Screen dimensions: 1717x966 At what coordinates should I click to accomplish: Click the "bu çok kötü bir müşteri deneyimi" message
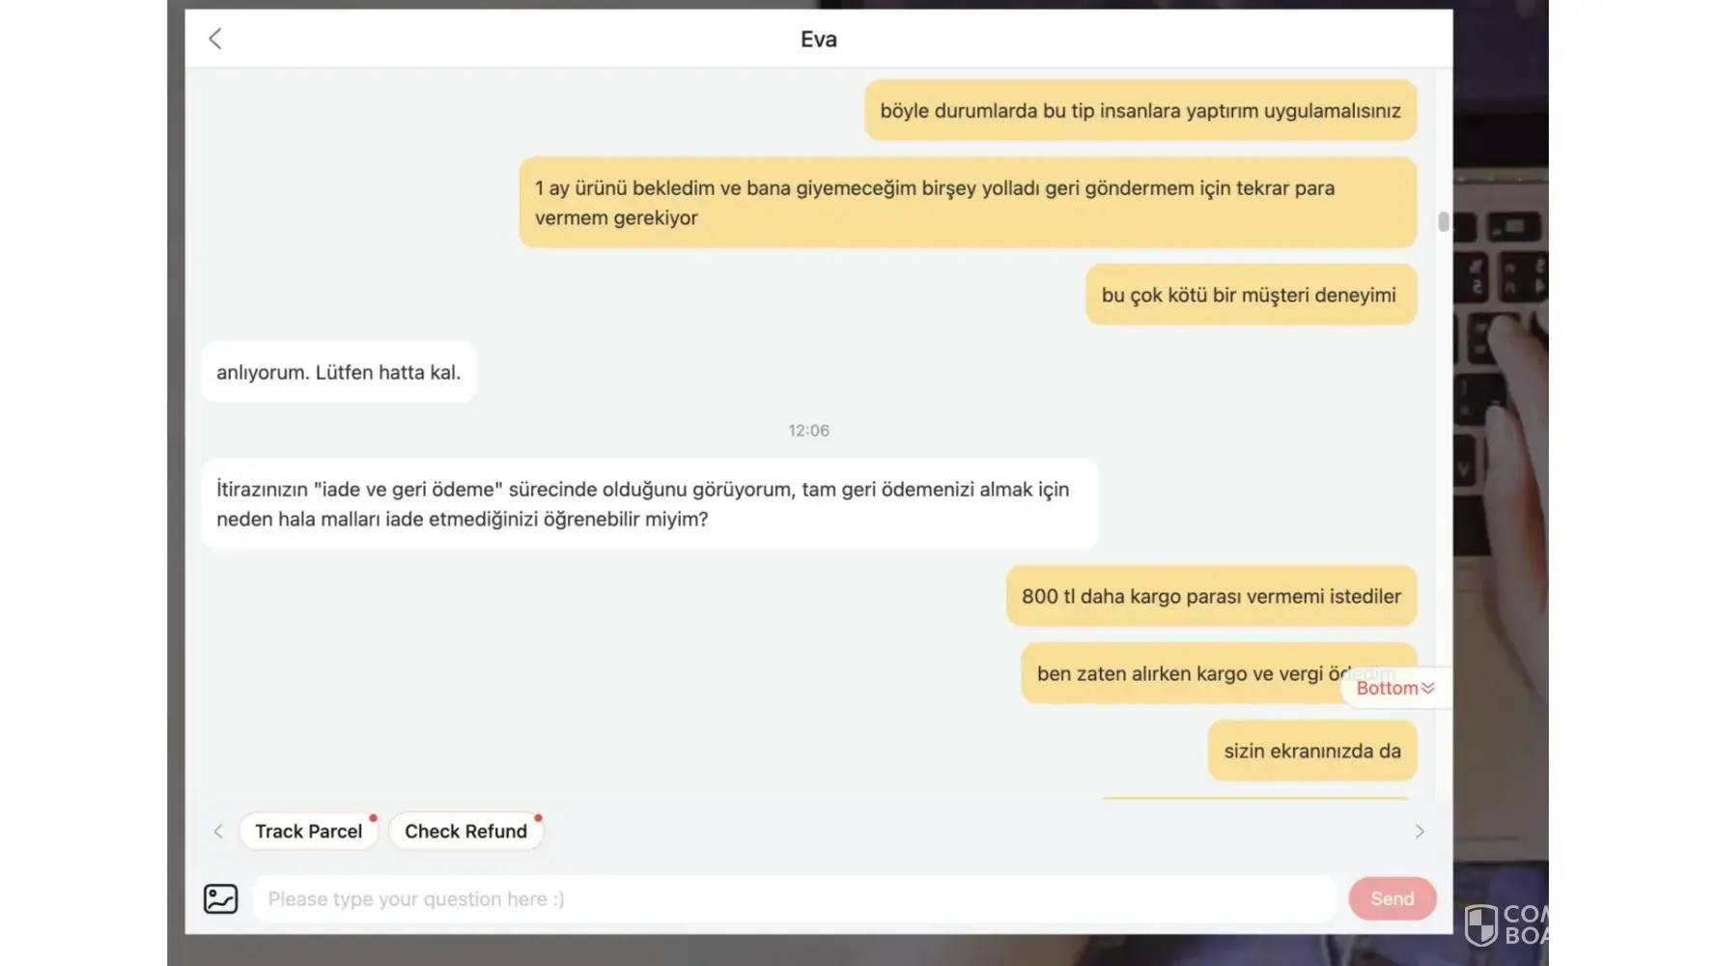click(1251, 295)
